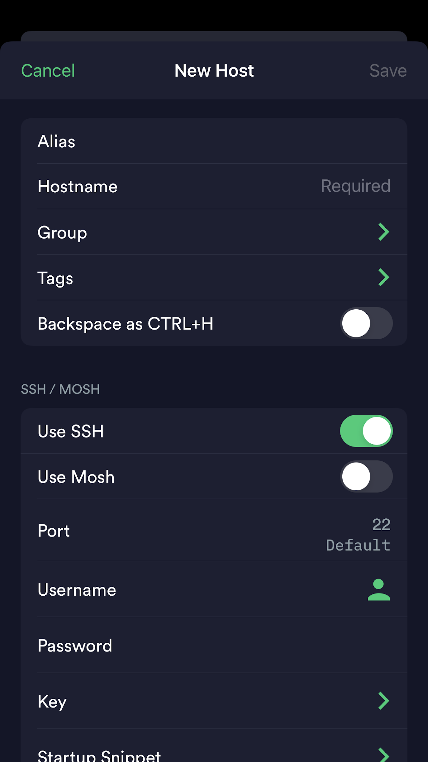Image resolution: width=428 pixels, height=762 pixels.
Task: Tap the Hostname Required field
Action: tap(355, 186)
